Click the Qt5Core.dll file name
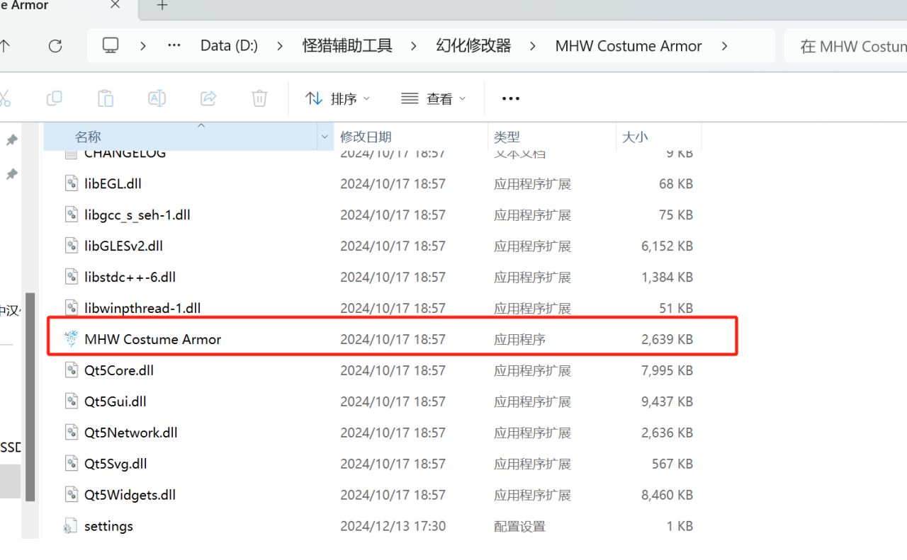The width and height of the screenshot is (907, 560). pos(119,370)
